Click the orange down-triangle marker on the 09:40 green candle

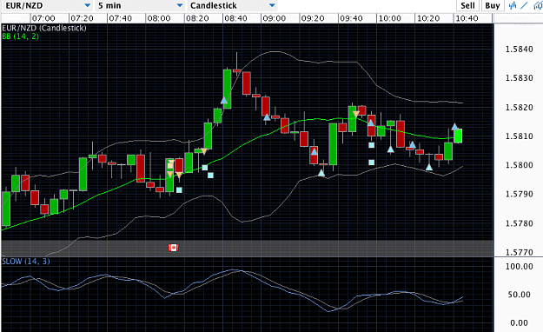(355, 114)
